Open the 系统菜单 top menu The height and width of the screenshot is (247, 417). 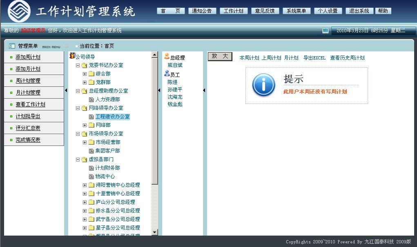[296, 11]
